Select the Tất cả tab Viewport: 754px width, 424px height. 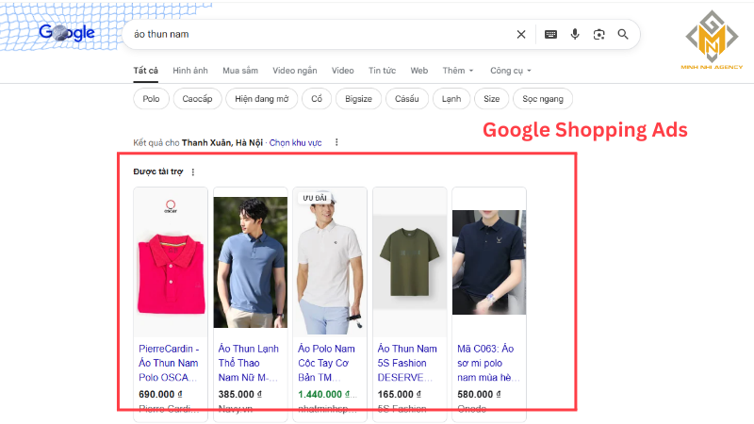(x=146, y=71)
